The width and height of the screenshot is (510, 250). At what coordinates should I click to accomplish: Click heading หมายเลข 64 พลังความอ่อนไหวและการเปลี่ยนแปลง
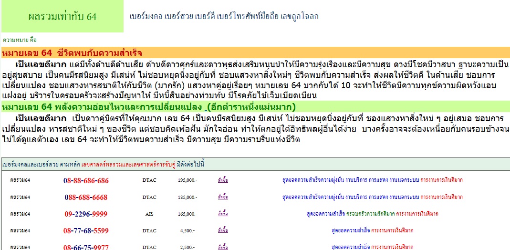coord(103,107)
